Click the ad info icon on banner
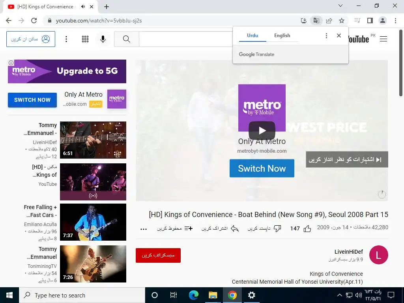 tap(11, 63)
